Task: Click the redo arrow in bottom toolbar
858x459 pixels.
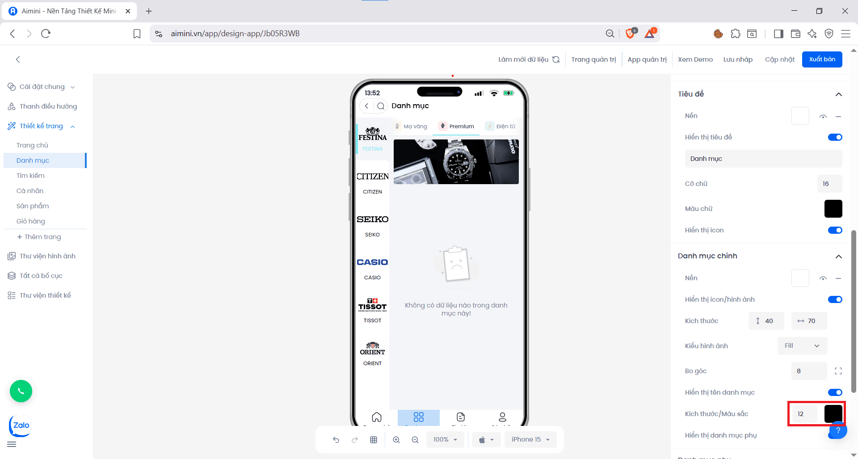Action: (355, 440)
